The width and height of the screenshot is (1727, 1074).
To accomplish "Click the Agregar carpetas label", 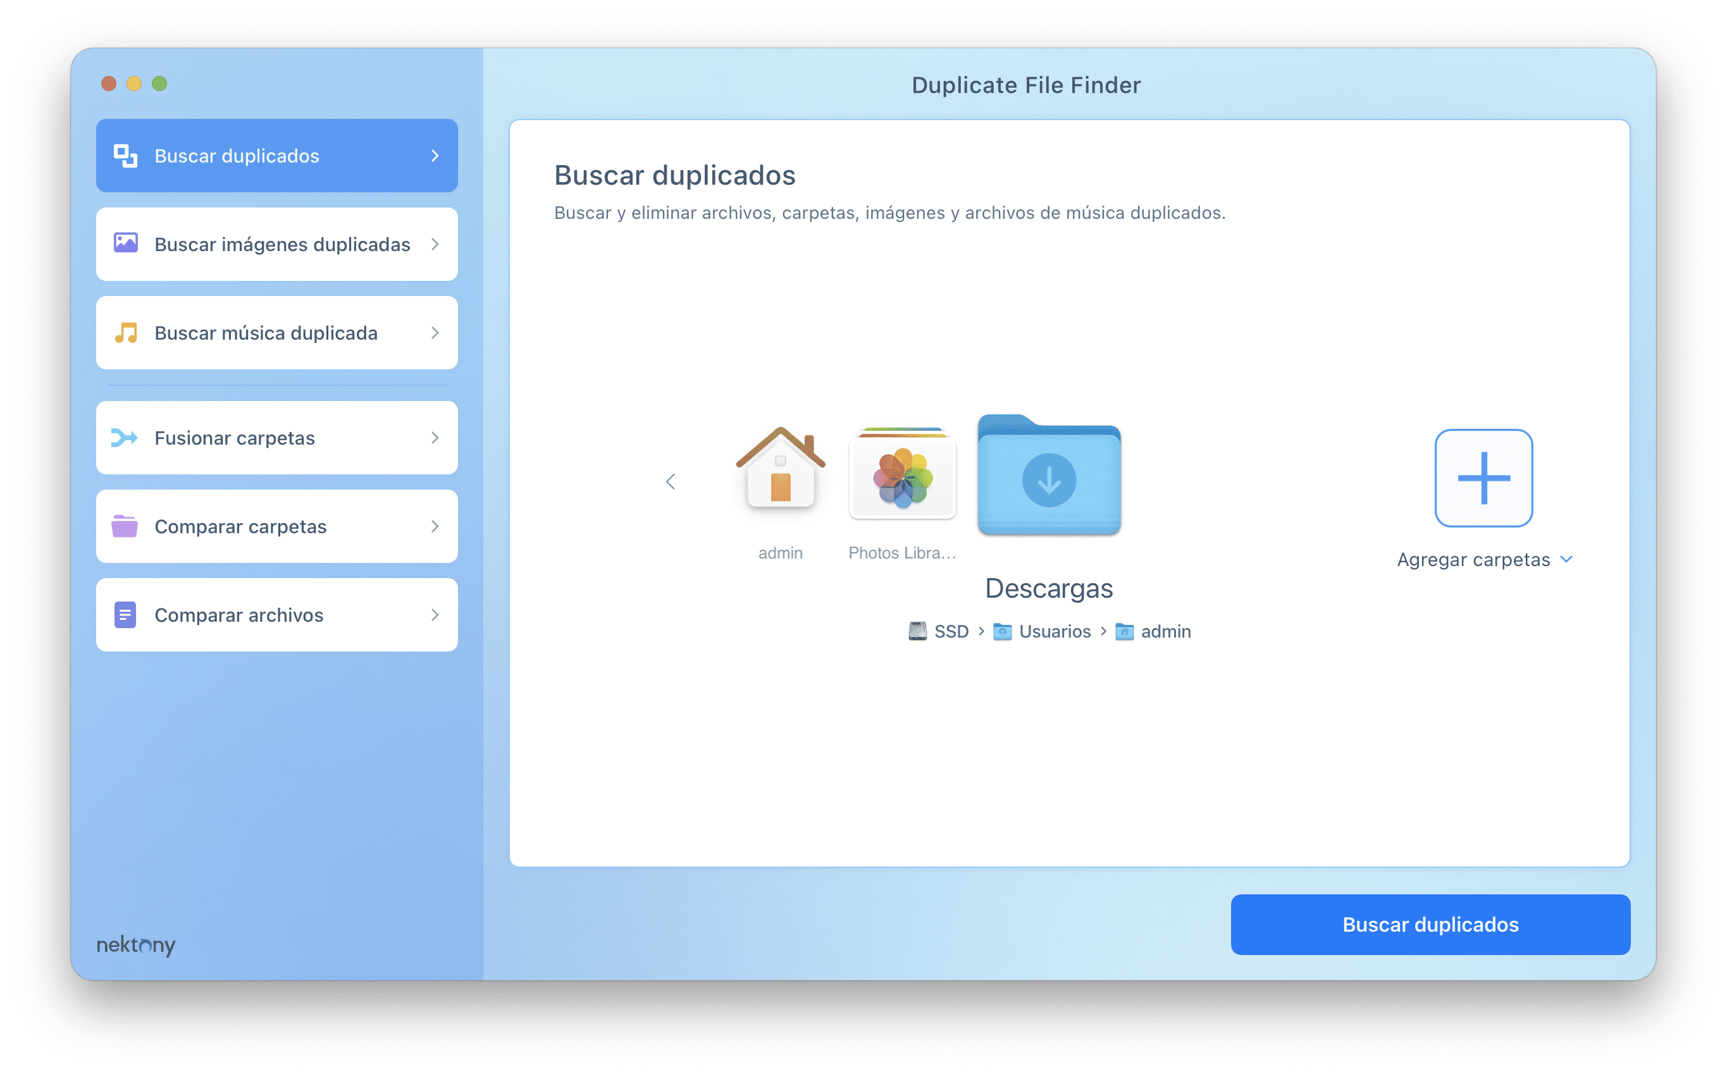I will pyautogui.click(x=1473, y=560).
